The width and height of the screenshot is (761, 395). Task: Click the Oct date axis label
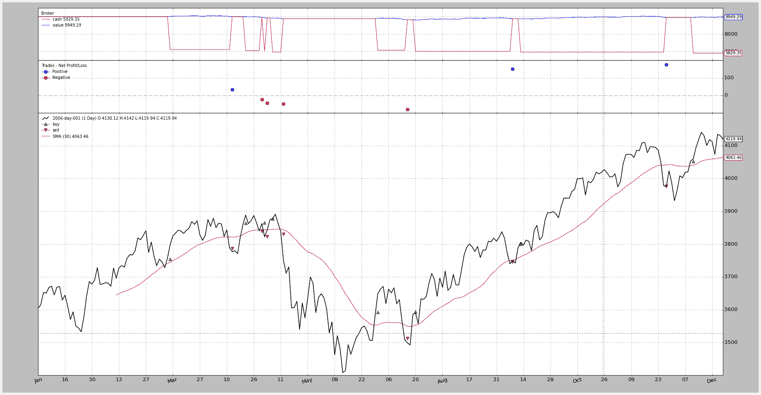coord(577,380)
